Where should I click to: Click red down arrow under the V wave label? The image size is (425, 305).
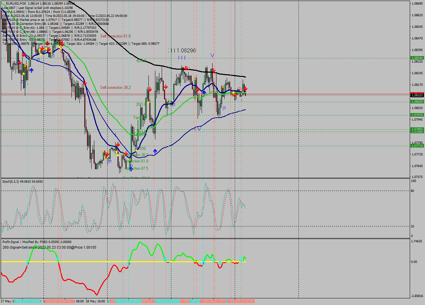click(213, 71)
